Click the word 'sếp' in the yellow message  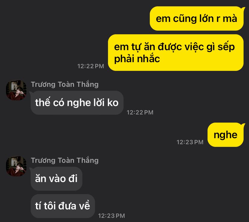(226, 47)
